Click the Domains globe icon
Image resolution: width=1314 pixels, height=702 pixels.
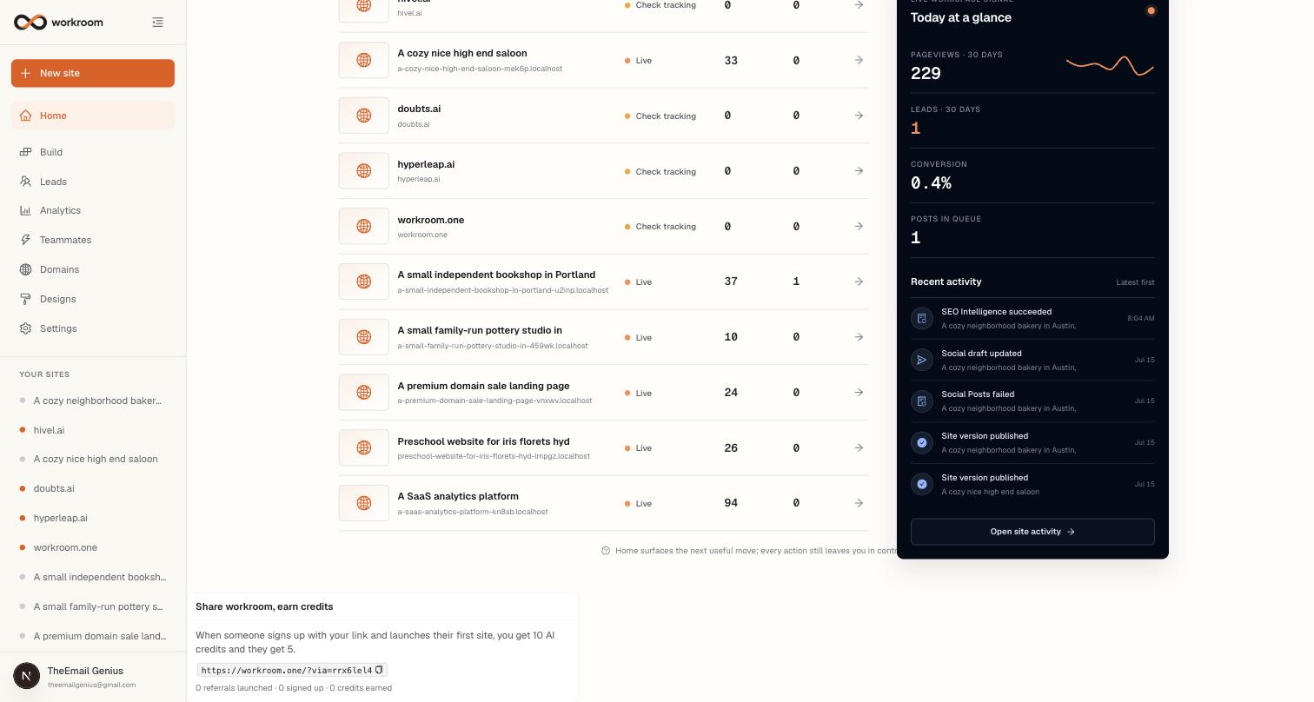(x=25, y=269)
